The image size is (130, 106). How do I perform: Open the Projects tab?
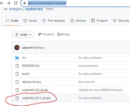99,21
